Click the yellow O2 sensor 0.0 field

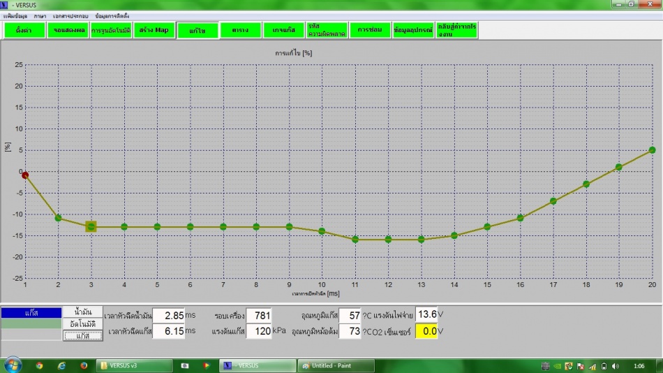[x=426, y=331]
